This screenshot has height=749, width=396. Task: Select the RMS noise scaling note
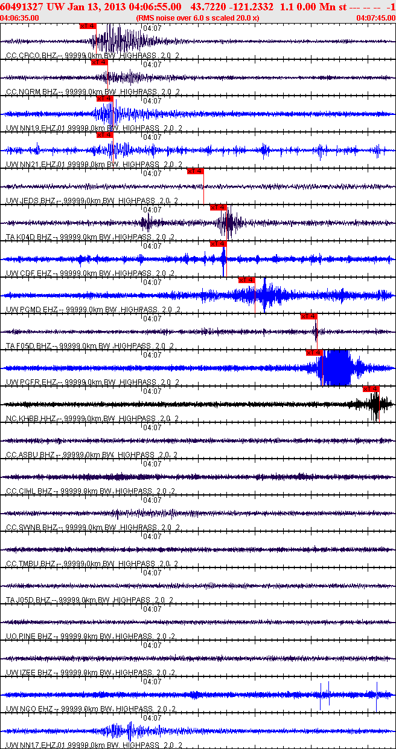pos(198,18)
